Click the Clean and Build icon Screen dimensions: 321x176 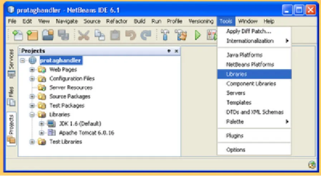point(181,35)
